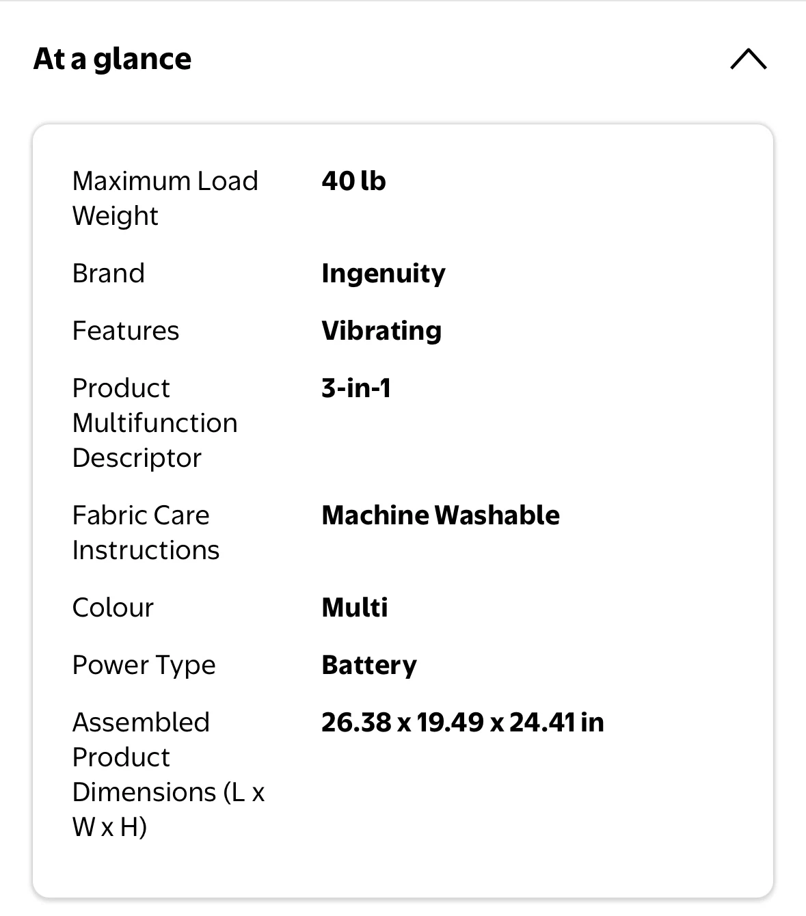This screenshot has width=806, height=916.
Task: Click the 40 lb value
Action: [x=353, y=181]
